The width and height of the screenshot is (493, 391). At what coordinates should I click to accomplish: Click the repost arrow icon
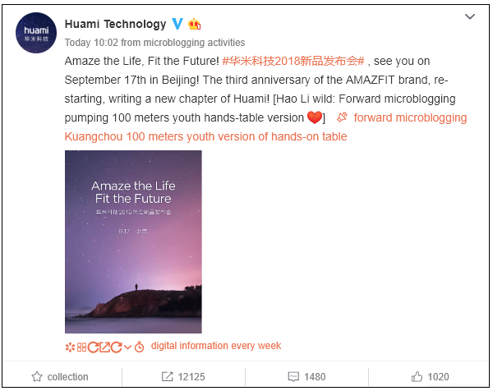(x=168, y=377)
